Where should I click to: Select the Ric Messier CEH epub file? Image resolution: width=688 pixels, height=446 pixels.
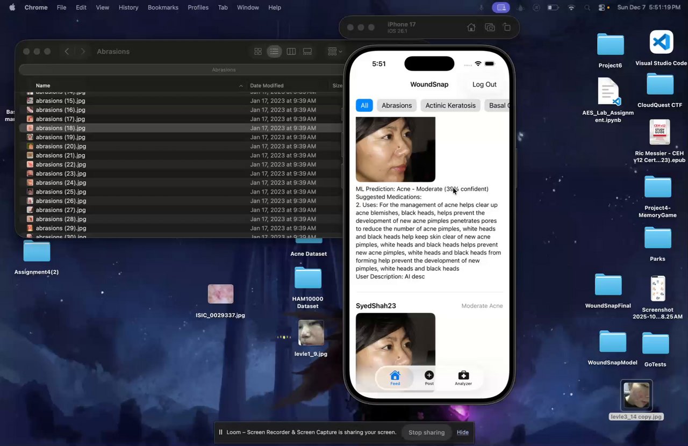[x=659, y=133]
